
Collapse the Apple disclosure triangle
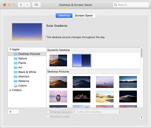coord(10,50)
